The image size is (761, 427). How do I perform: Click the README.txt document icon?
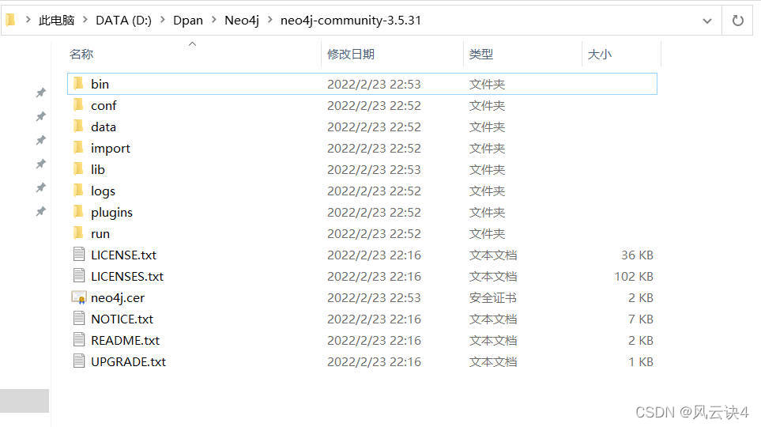pyautogui.click(x=78, y=339)
